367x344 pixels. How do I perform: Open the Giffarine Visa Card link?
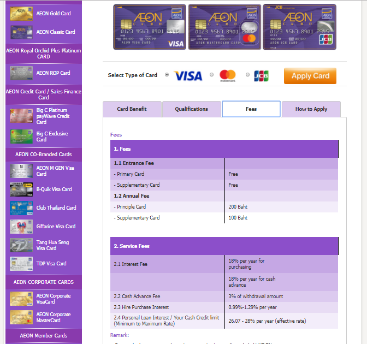[56, 226]
